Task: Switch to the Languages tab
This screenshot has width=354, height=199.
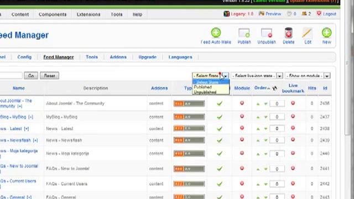Action: pyautogui.click(x=180, y=57)
